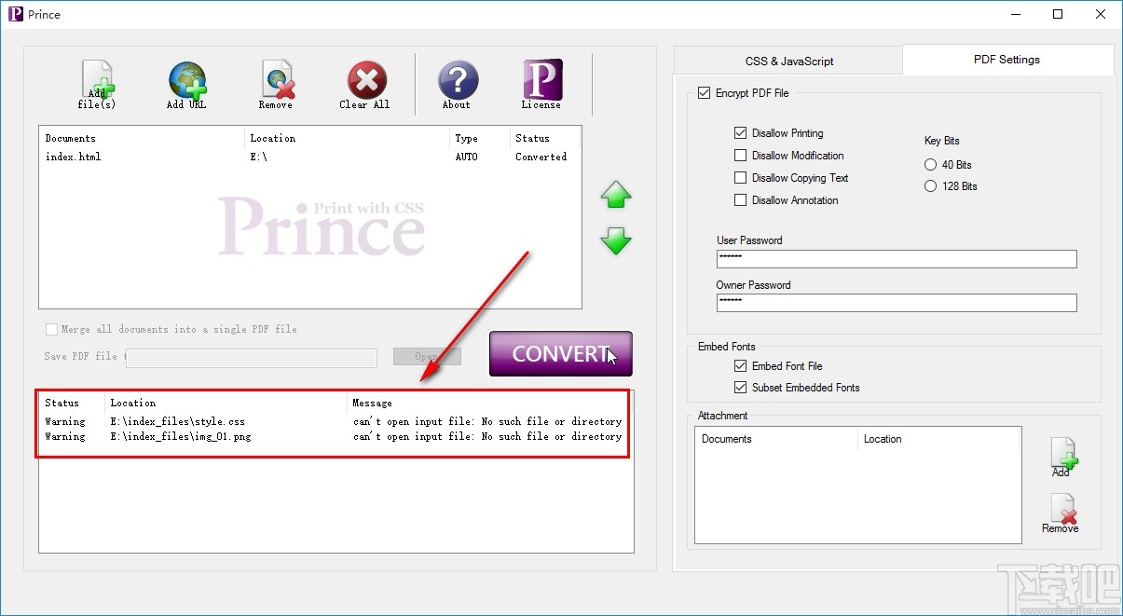Click inside the Owner Password field
This screenshot has height=616, width=1123.
tap(895, 303)
